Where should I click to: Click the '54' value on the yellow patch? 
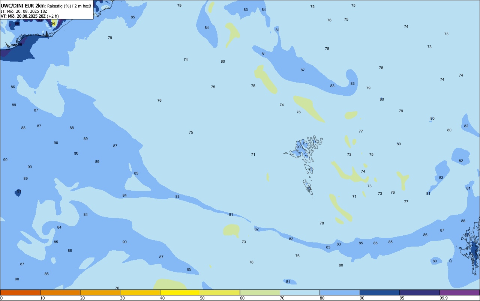click(53, 23)
